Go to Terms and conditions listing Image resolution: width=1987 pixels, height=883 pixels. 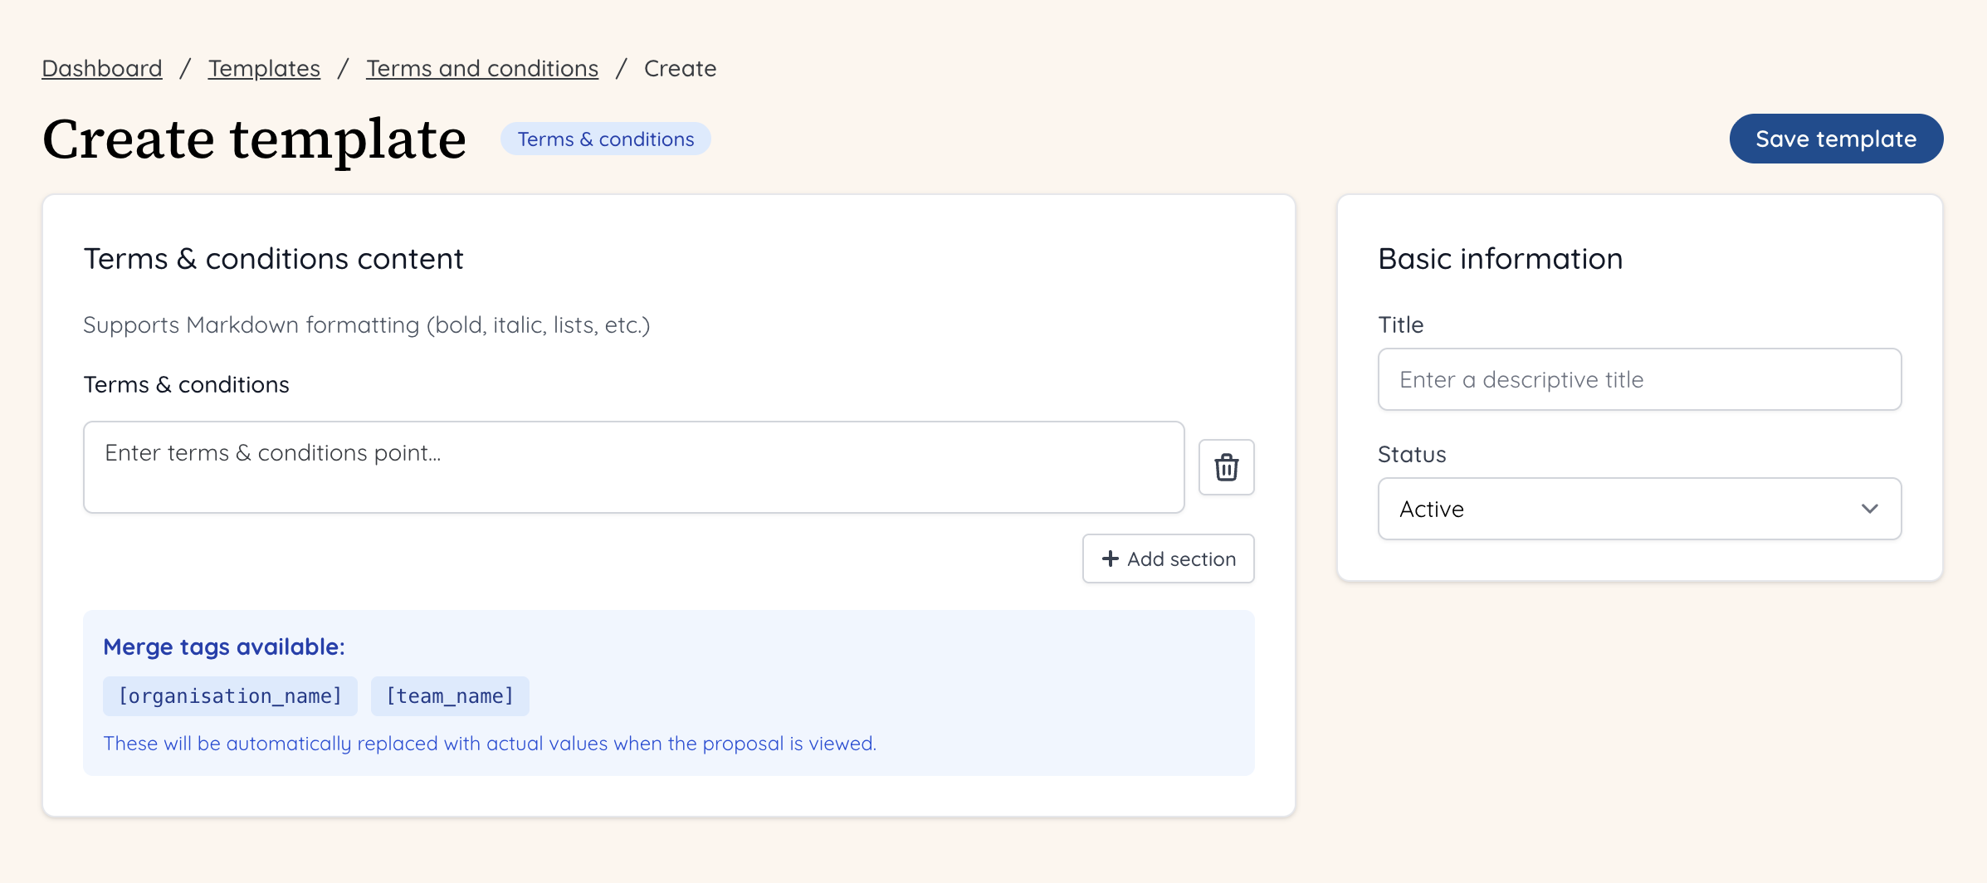(x=482, y=68)
